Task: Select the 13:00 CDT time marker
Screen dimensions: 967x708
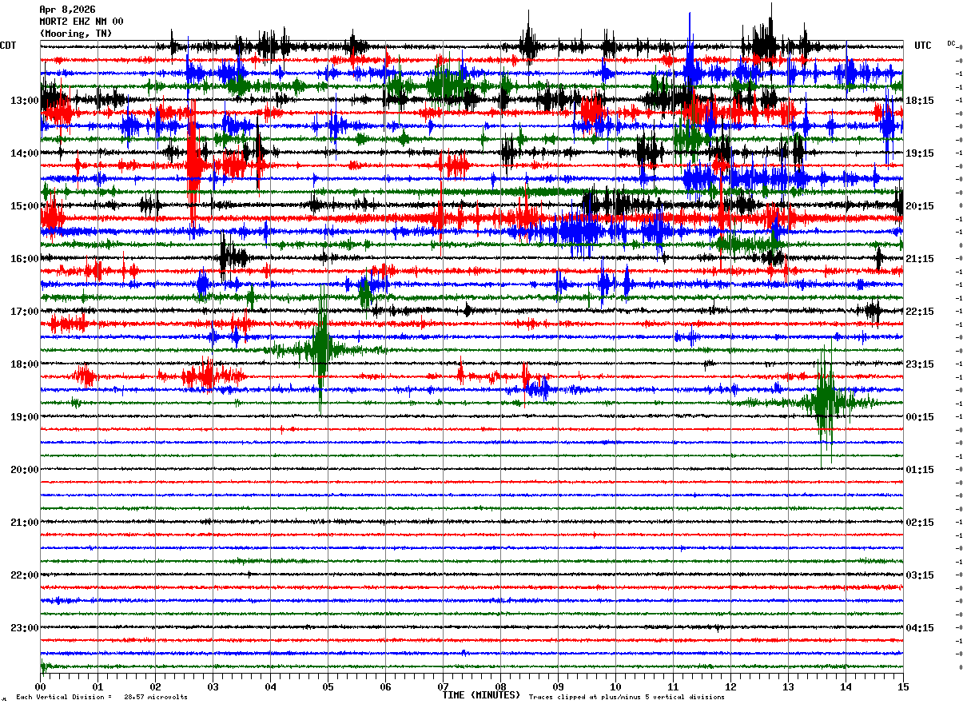Action: [x=24, y=101]
